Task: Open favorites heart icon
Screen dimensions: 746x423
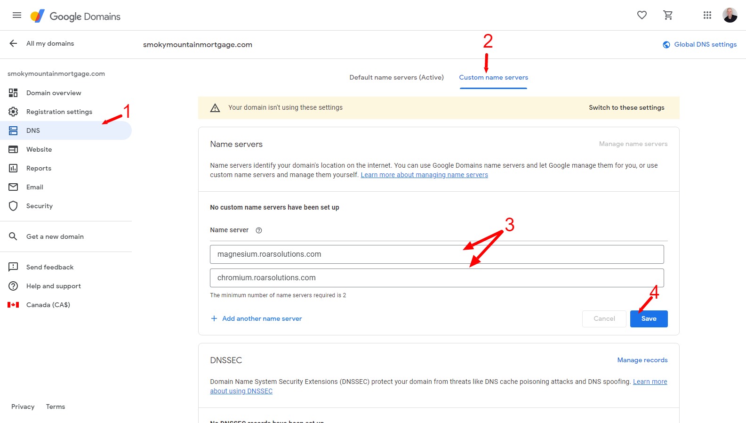Action: click(x=642, y=15)
